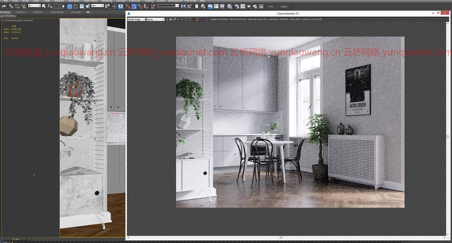Click the Use Pivot Point Center icon
The height and width of the screenshot is (243, 452).
tap(107, 6)
